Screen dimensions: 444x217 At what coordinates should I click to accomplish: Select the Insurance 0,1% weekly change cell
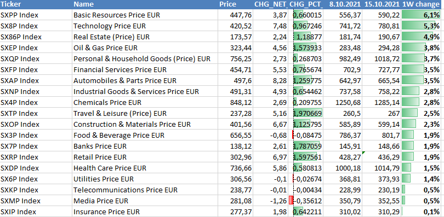[422, 212]
